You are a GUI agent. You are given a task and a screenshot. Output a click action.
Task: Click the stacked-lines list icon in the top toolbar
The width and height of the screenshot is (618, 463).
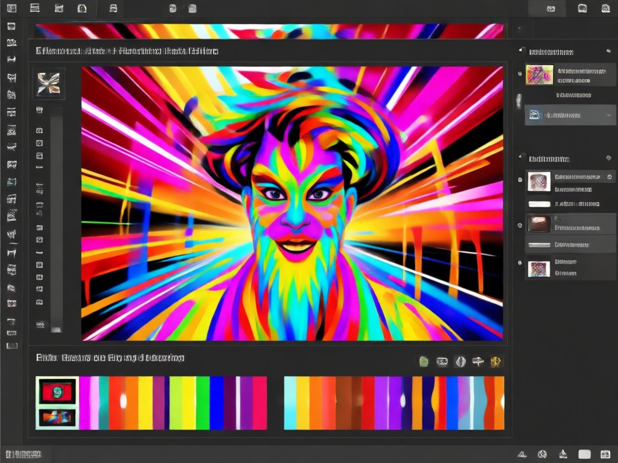coord(34,8)
